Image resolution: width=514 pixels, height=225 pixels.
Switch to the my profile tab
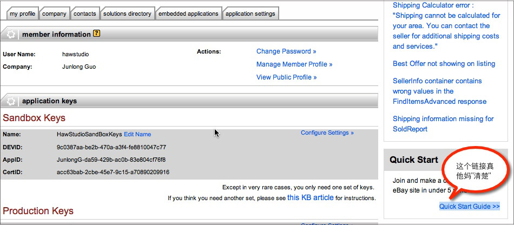[22, 14]
